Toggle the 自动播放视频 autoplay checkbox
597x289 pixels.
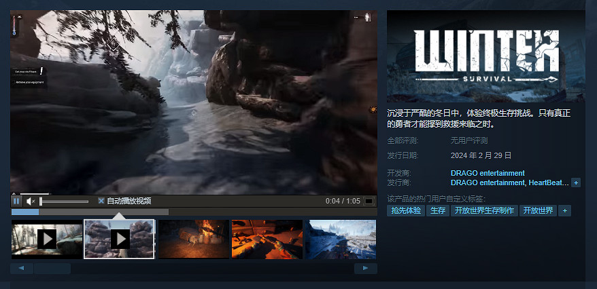coord(101,201)
